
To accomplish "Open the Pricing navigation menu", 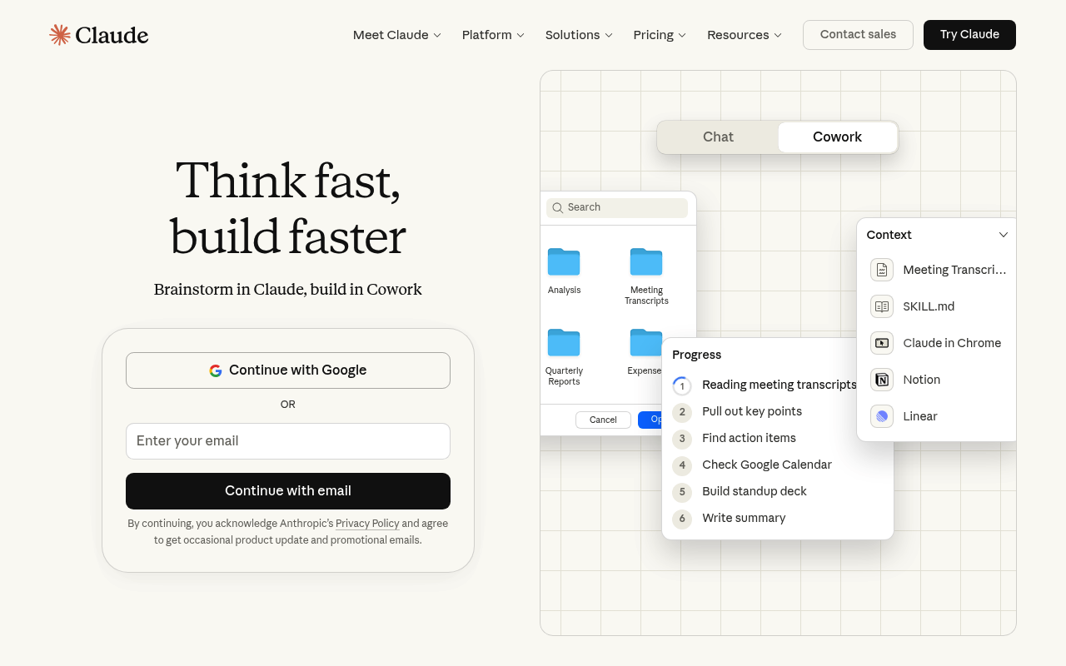I will (x=660, y=35).
